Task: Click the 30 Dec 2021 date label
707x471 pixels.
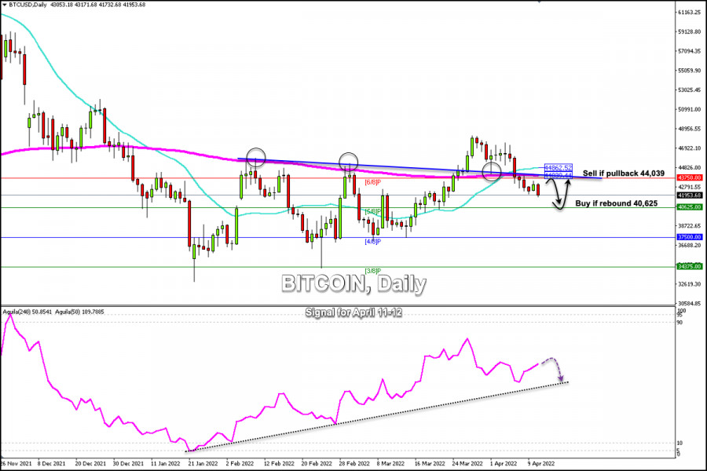Action: click(x=129, y=464)
